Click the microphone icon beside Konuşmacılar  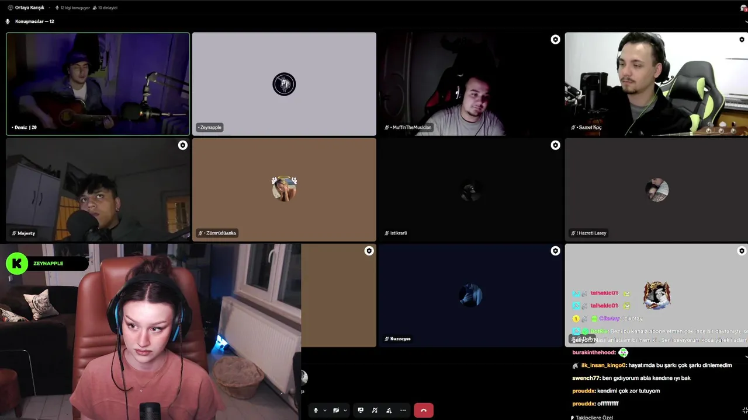8,22
